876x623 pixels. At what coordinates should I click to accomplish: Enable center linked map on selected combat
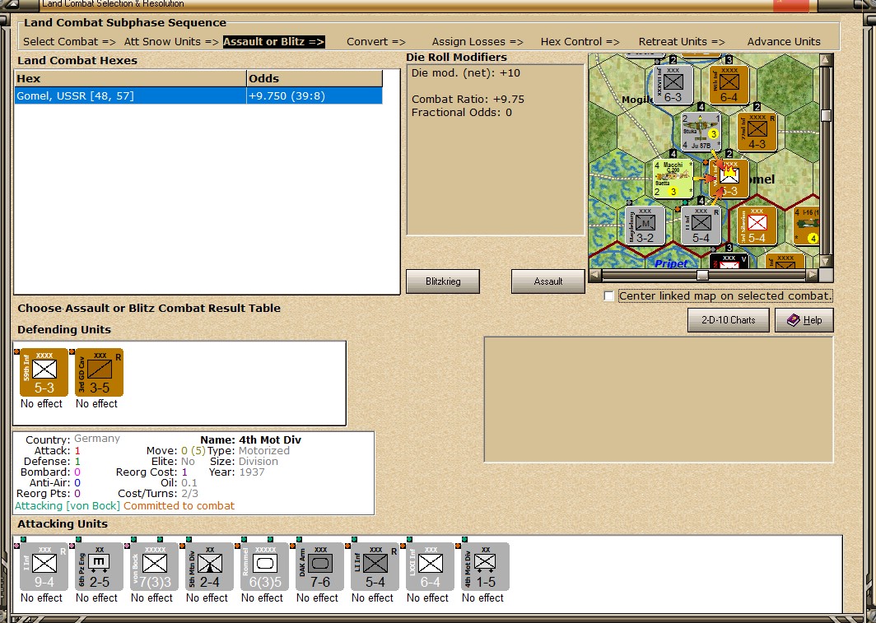click(x=609, y=296)
